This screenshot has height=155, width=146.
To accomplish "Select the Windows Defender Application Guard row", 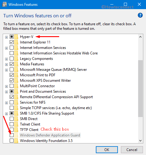I will click(50, 135).
